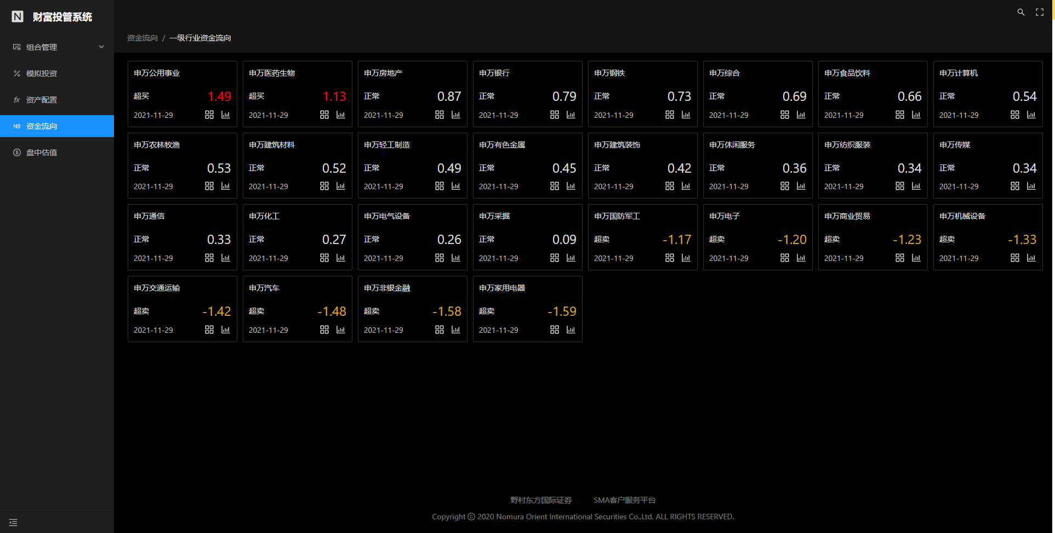Go to 资金流向 breadcrumb link

(x=142, y=38)
